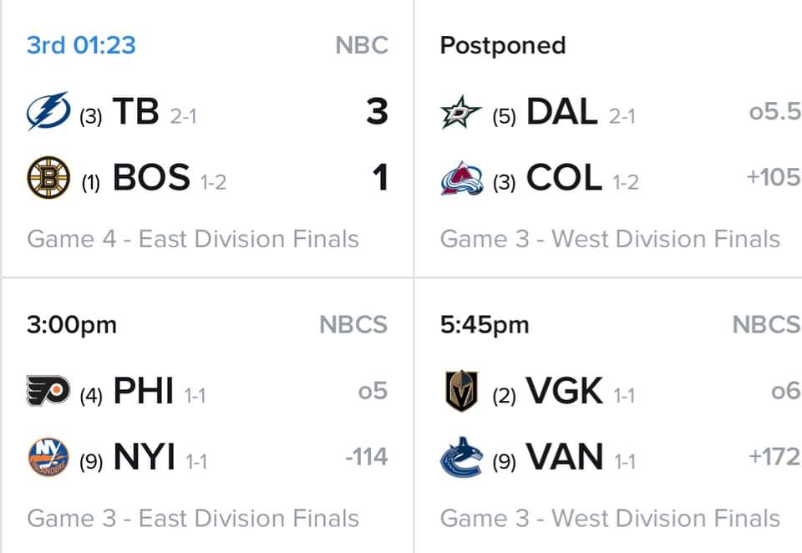Select the Postponed game label

pos(503,46)
